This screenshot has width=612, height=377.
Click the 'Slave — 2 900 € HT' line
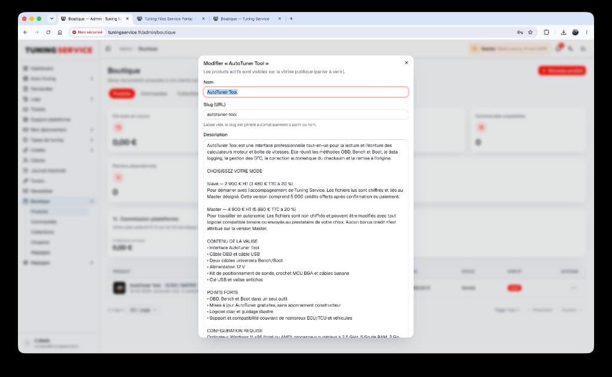[x=250, y=184]
